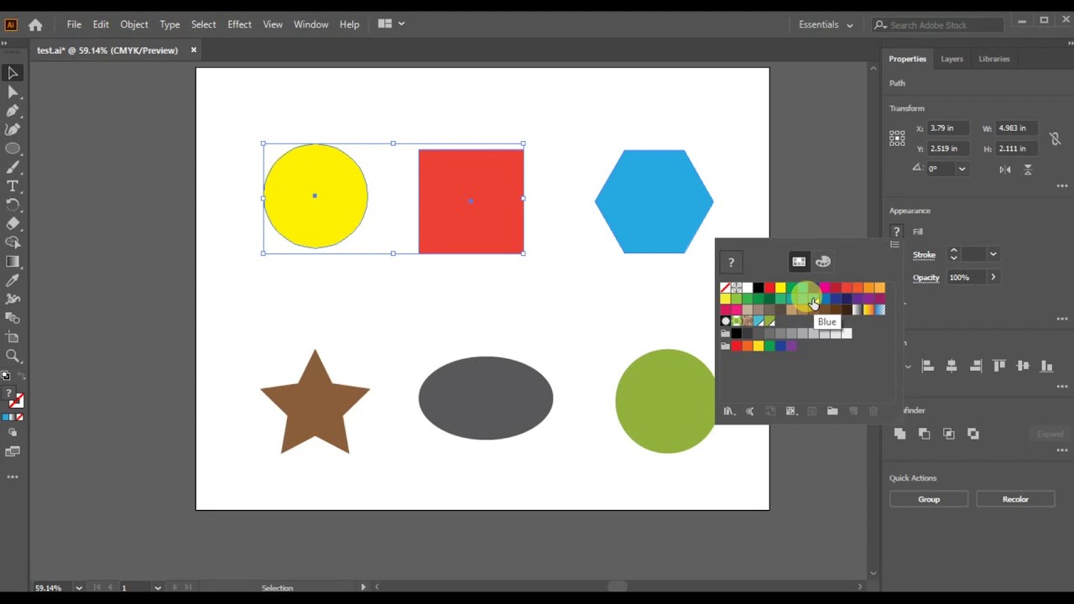Open Edit Toolbar three dots
This screenshot has width=1074, height=604.
[x=13, y=476]
